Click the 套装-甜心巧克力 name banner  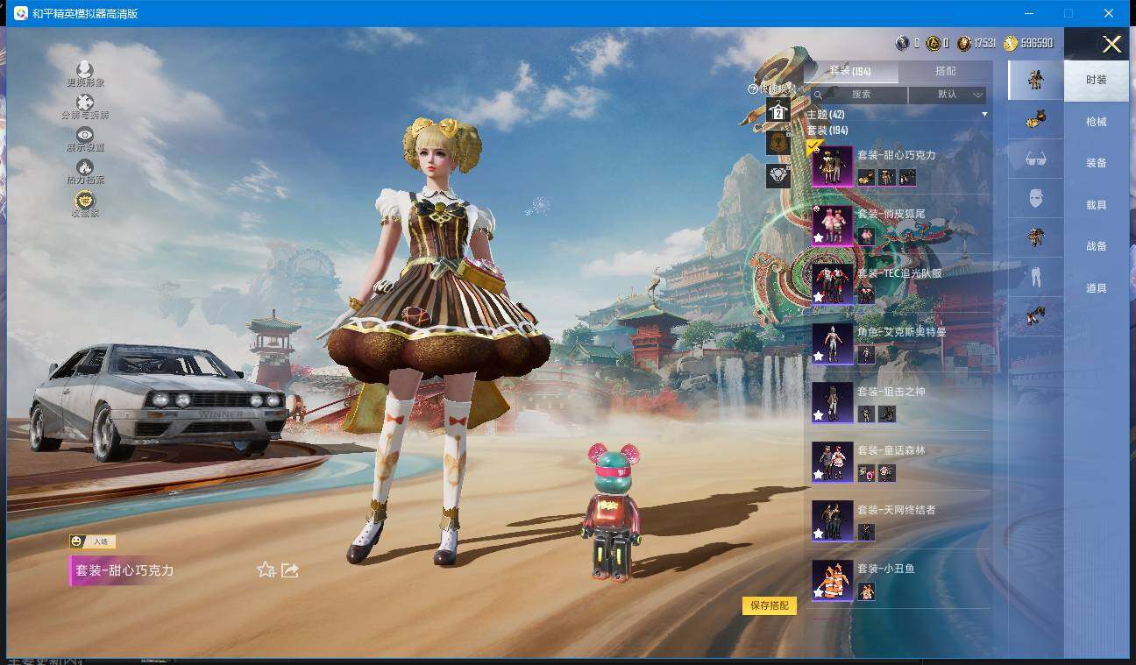click(124, 570)
